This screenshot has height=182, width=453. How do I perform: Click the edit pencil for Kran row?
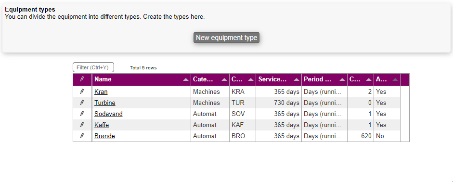[x=82, y=91]
